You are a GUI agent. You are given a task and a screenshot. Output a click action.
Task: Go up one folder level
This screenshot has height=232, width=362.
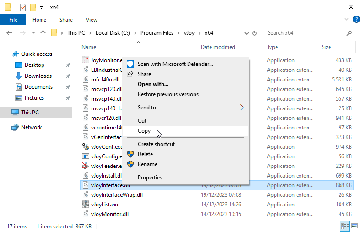pyautogui.click(x=43, y=33)
